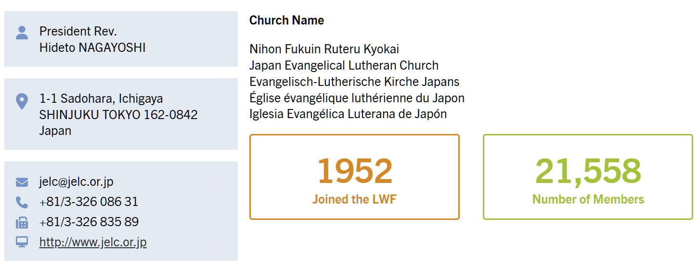Click the map pin location icon
Image resolution: width=698 pixels, height=266 pixels.
(22, 101)
